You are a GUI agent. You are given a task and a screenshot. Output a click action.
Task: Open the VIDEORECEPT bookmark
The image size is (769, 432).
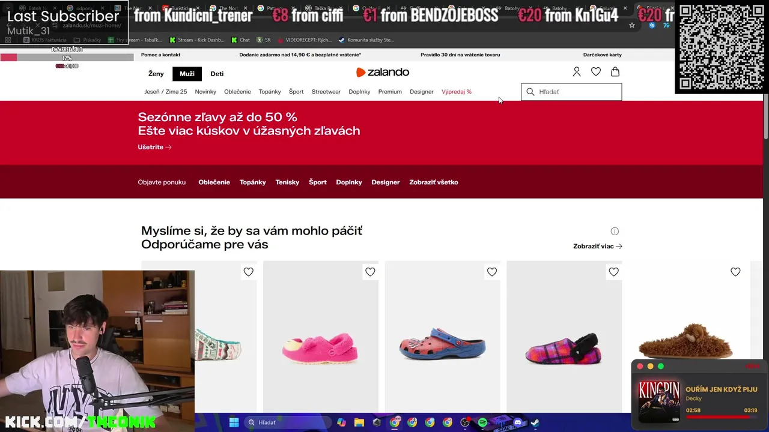pyautogui.click(x=304, y=40)
